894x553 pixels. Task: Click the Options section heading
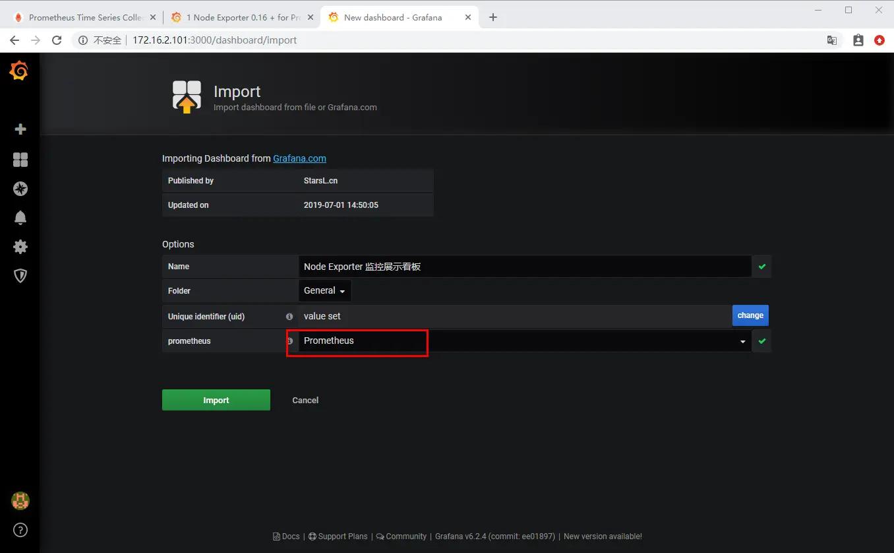coord(178,244)
